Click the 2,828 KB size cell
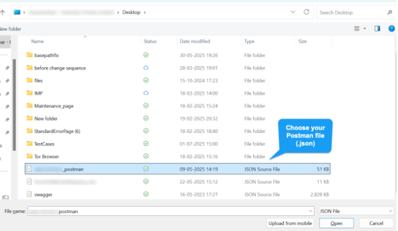 pyautogui.click(x=320, y=194)
